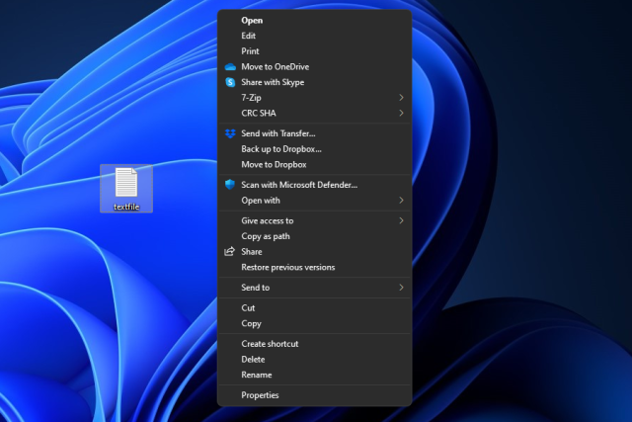Open Properties from the context menu
This screenshot has width=632, height=422.
314,395
